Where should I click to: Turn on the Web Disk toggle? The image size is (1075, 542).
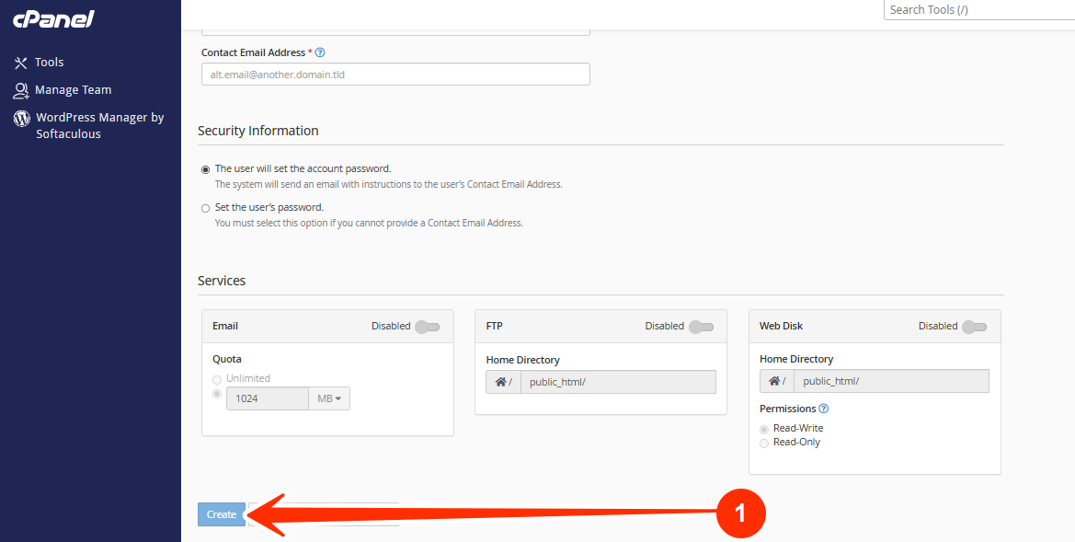pyautogui.click(x=974, y=327)
